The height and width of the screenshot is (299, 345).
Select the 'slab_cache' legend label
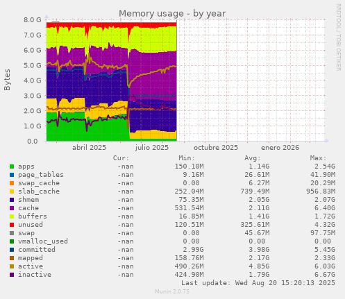click(x=39, y=191)
